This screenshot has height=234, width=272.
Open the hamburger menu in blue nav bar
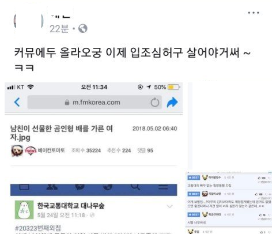tap(163, 187)
